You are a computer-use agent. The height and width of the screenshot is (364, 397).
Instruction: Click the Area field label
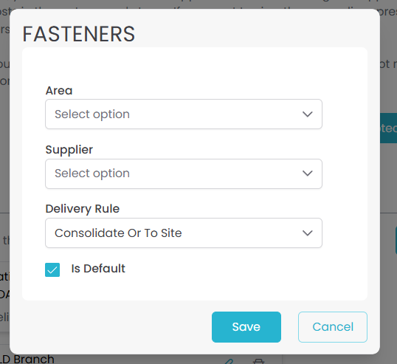[59, 90]
